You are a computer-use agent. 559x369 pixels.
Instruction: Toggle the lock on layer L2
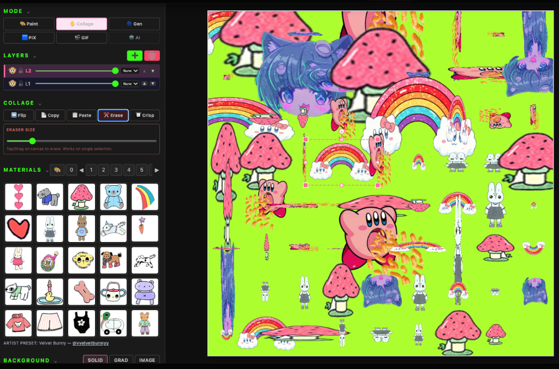click(x=21, y=71)
